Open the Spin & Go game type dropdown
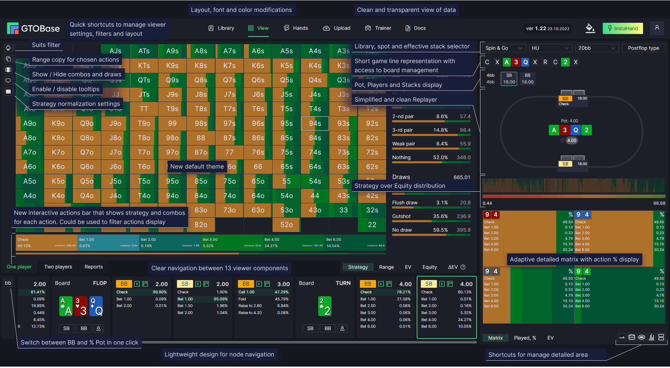 [x=504, y=48]
